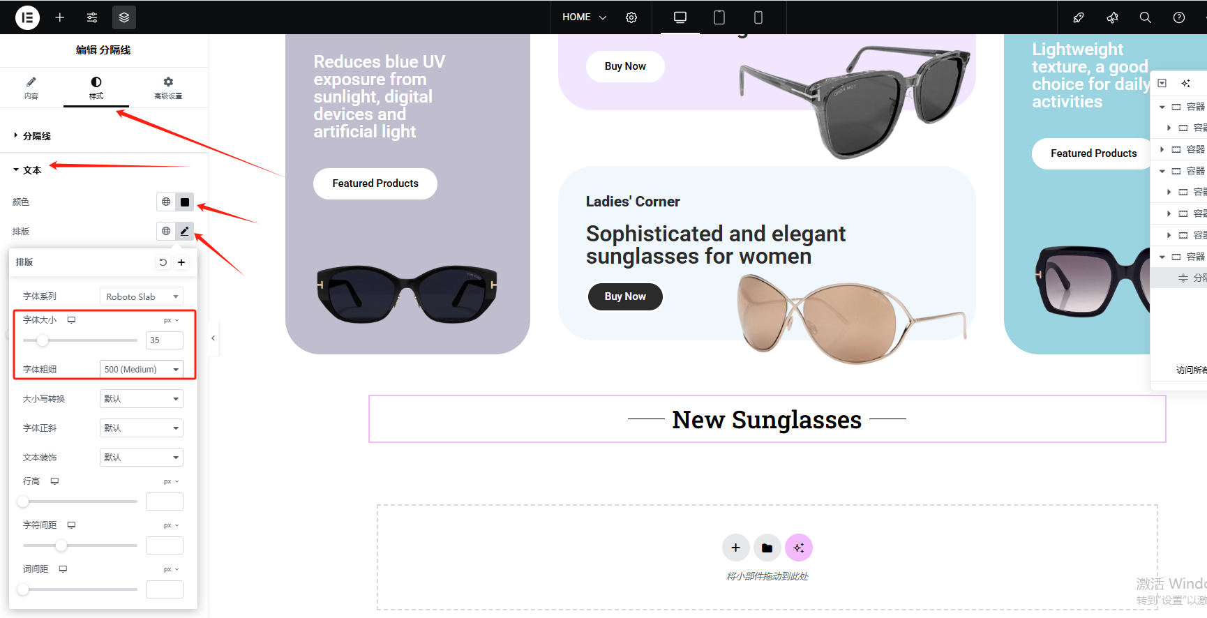
Task: Click the black text color swatch
Action: [x=184, y=202]
